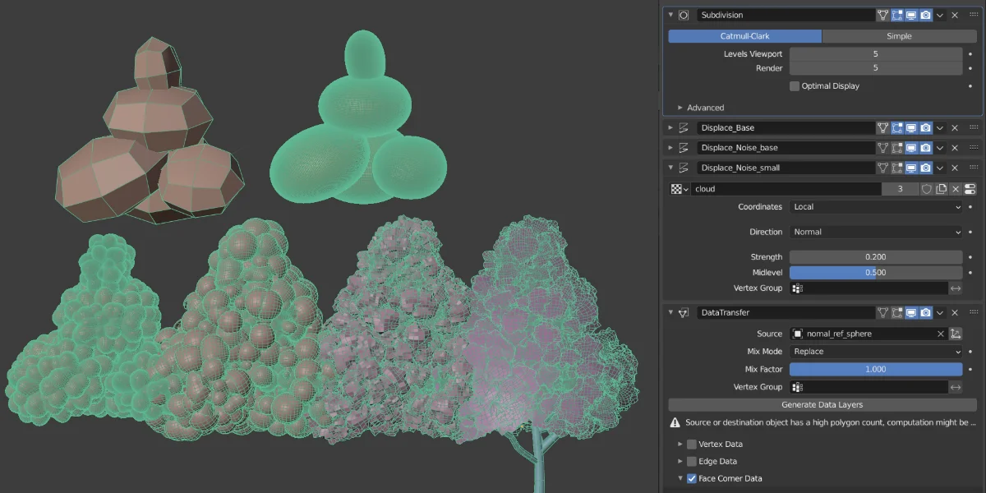The width and height of the screenshot is (986, 493).
Task: Duplicate the cloud texture via the copy icon
Action: tap(941, 188)
